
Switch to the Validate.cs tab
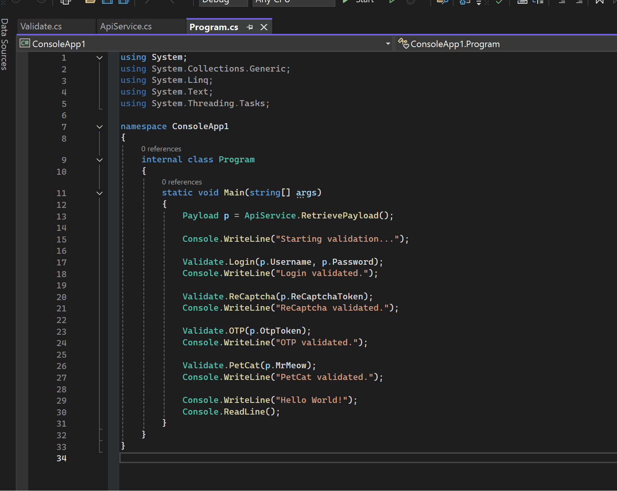click(x=41, y=26)
